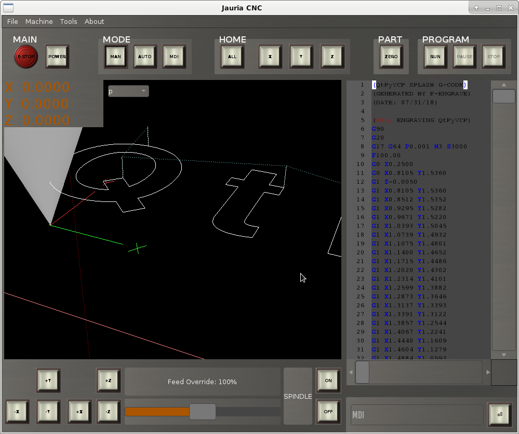Select the 'ENGRAVING QtPyVCP' message line
Viewport: 519px width, 434px height.
tap(421, 120)
